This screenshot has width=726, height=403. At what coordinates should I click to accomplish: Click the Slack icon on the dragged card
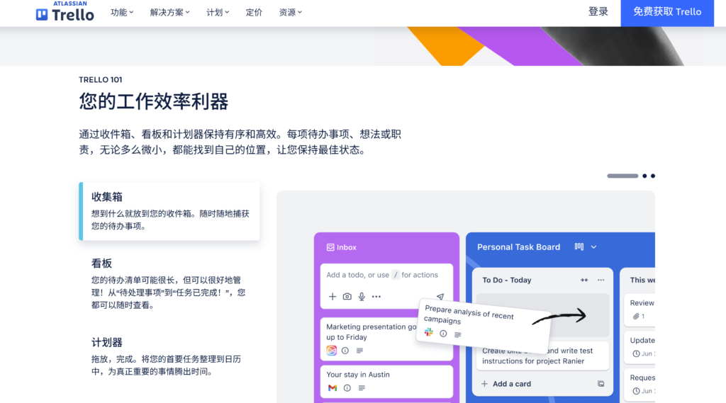pyautogui.click(x=429, y=332)
